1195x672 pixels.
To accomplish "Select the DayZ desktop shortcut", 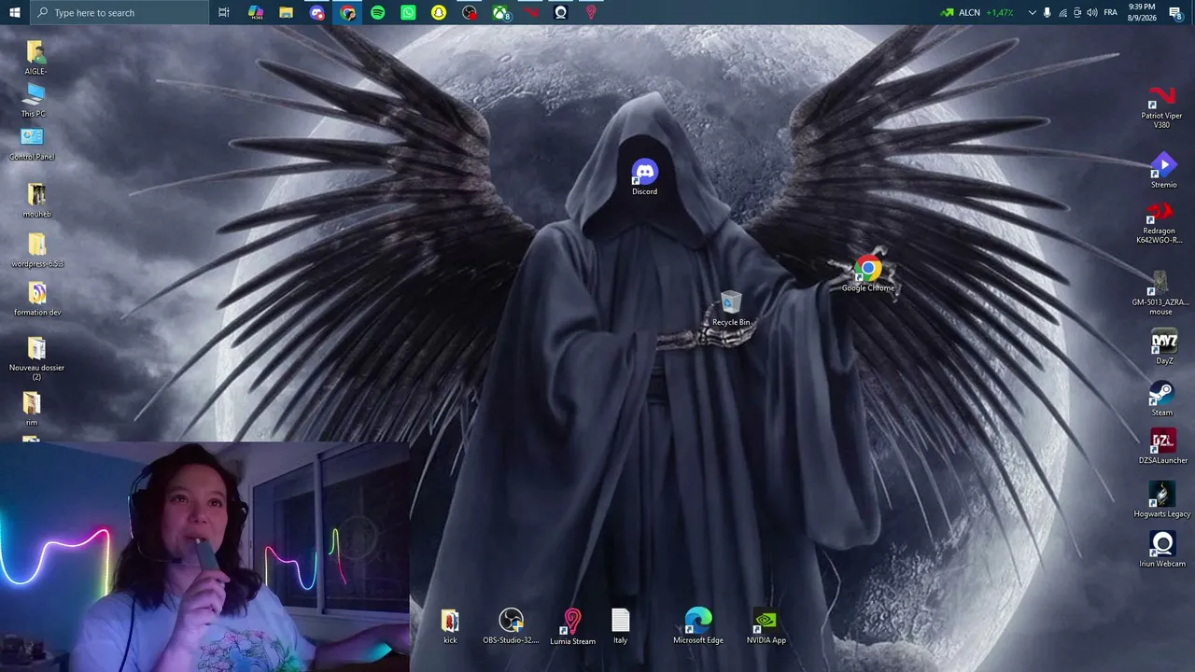I will 1164,347.
